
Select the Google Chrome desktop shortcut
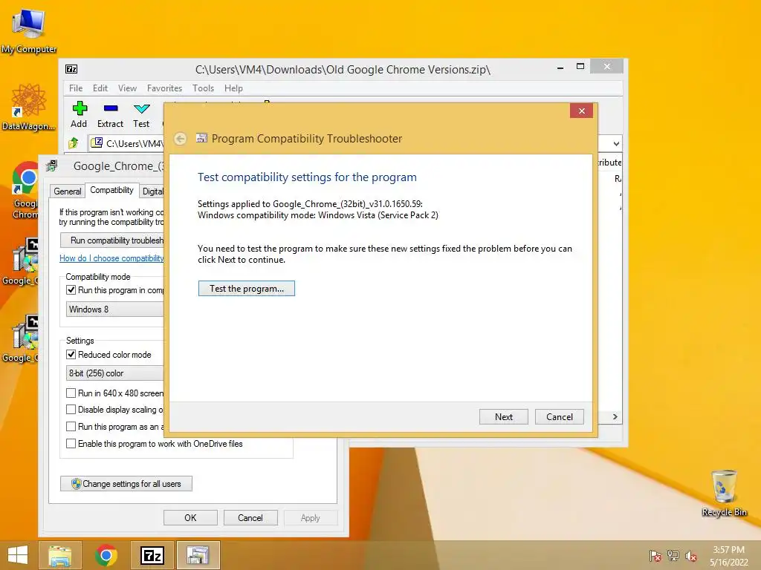pyautogui.click(x=25, y=191)
